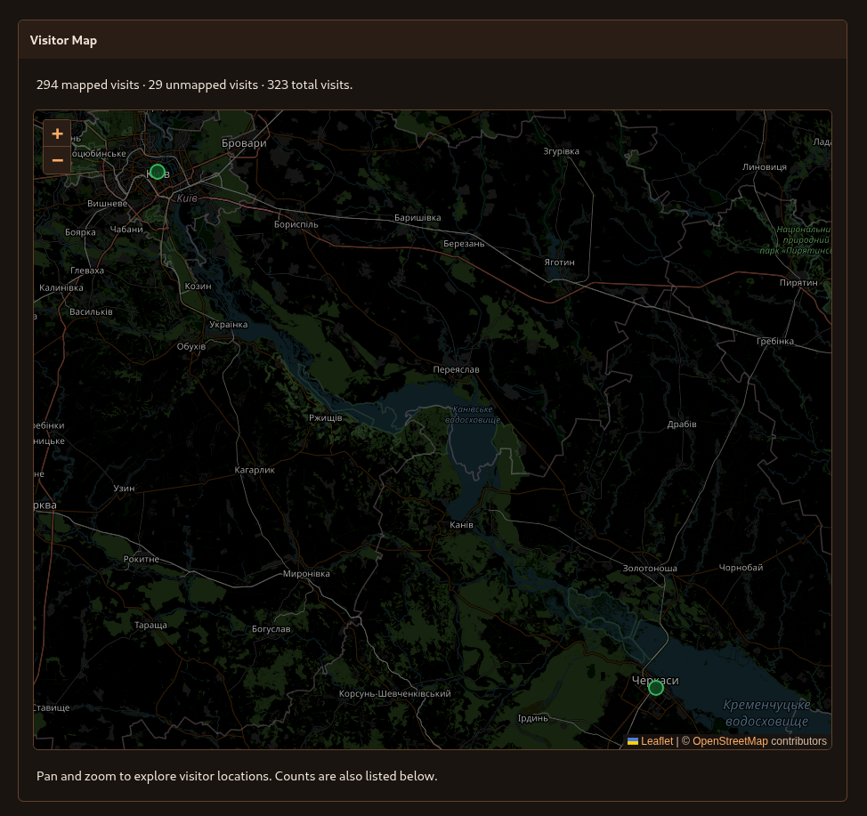Click the Згурівка town label
This screenshot has height=816, width=867.
coord(561,151)
